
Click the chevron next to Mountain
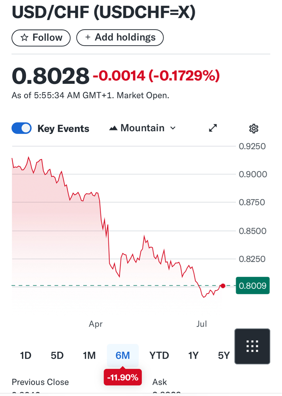pos(173,128)
